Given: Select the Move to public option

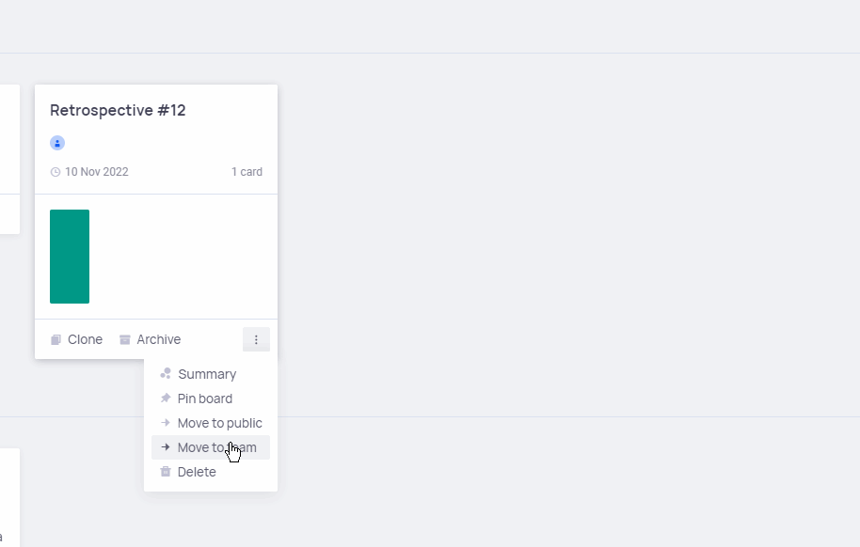Looking at the screenshot, I should [x=219, y=423].
